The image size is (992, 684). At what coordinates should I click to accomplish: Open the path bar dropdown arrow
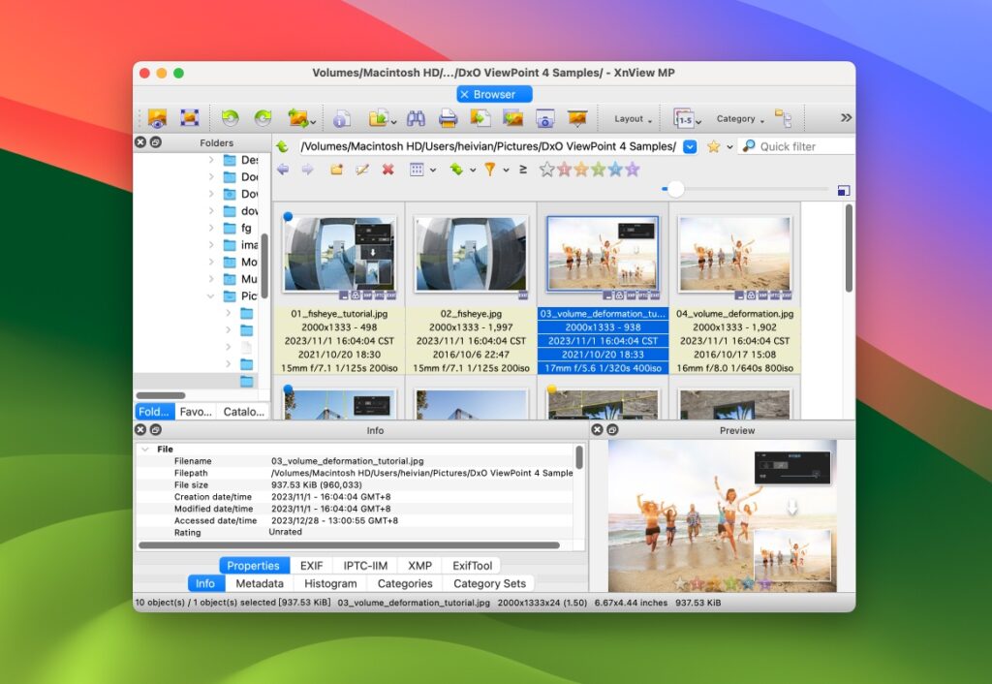(690, 145)
